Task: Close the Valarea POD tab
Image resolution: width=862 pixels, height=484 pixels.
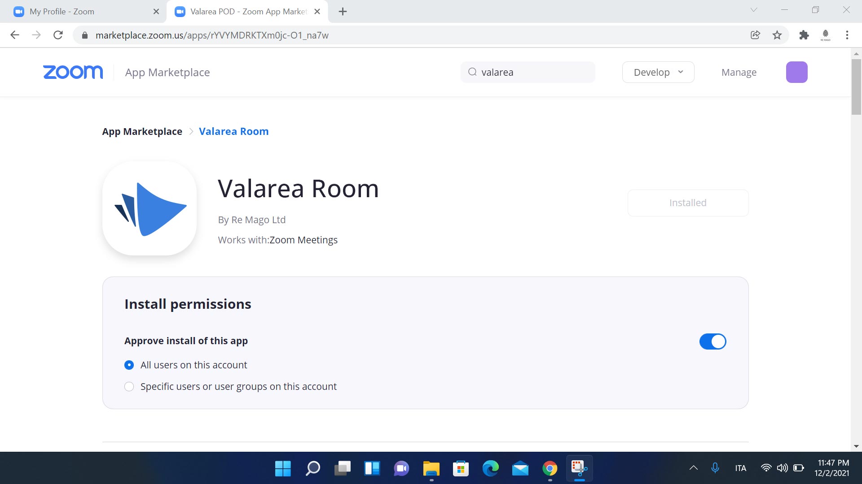Action: click(317, 12)
